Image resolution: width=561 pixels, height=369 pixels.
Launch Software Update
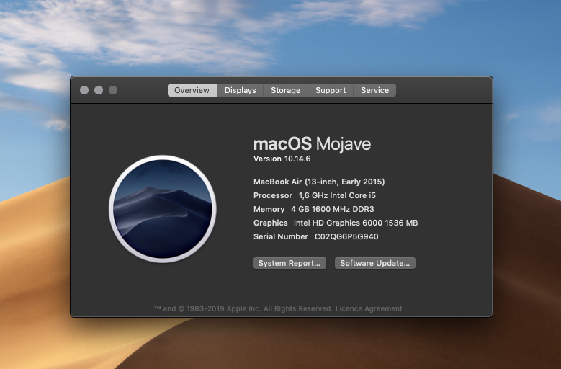(x=375, y=263)
